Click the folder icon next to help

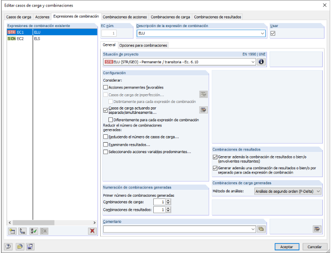tap(20, 246)
